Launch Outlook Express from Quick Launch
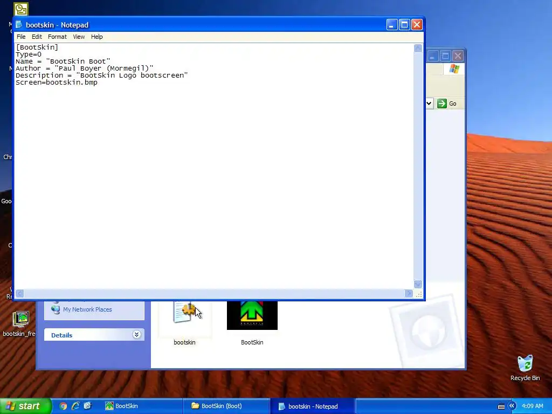The height and width of the screenshot is (414, 552). [88, 406]
